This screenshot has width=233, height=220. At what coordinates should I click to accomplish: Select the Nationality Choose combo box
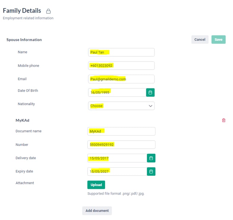click(x=121, y=106)
